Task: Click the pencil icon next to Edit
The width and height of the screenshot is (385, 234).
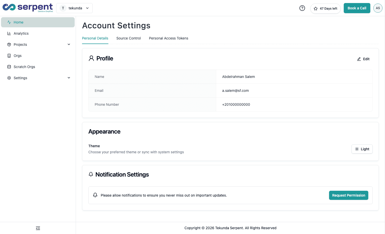Action: pyautogui.click(x=359, y=59)
